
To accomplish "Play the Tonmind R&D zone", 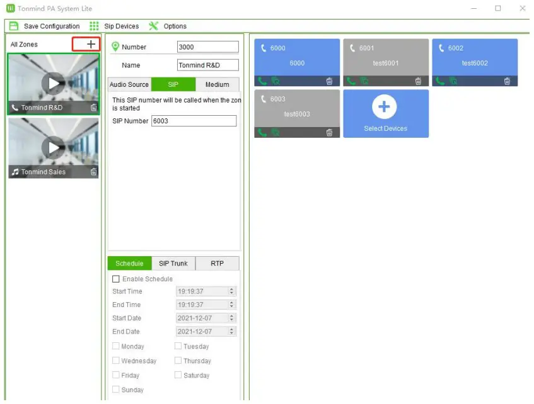I will (54, 83).
